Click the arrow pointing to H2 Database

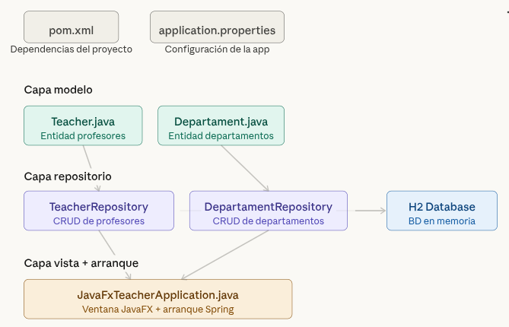tap(369, 211)
